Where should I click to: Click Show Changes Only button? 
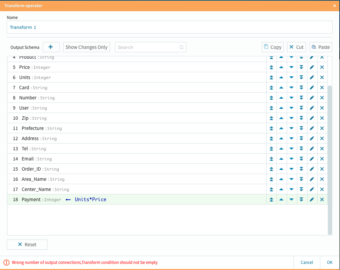coord(86,47)
